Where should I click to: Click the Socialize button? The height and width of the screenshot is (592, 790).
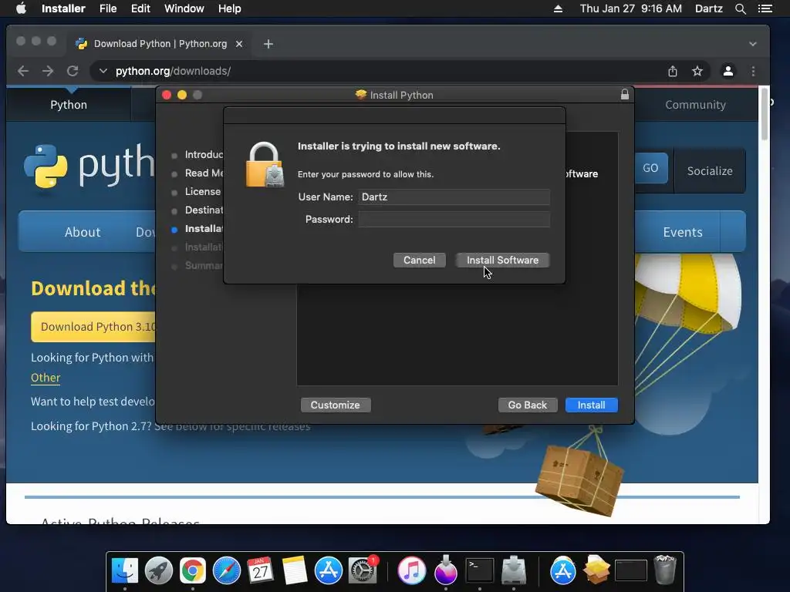[710, 170]
